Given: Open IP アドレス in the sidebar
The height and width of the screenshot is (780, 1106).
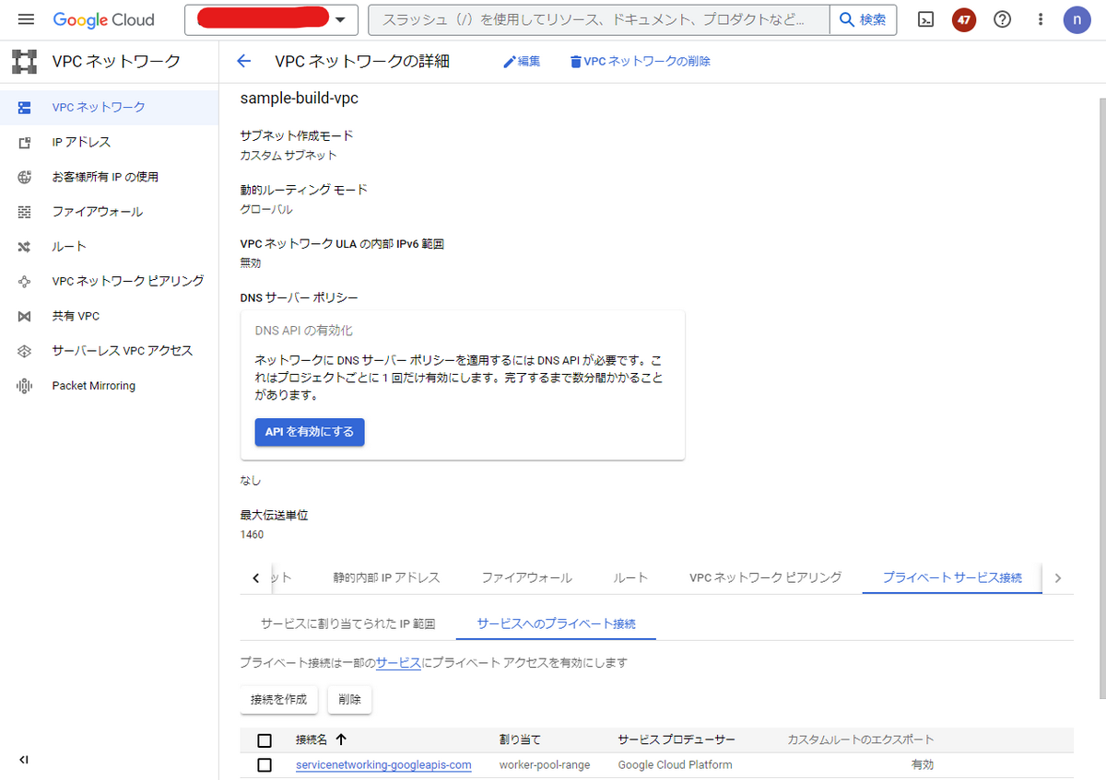Looking at the screenshot, I should (109, 142).
